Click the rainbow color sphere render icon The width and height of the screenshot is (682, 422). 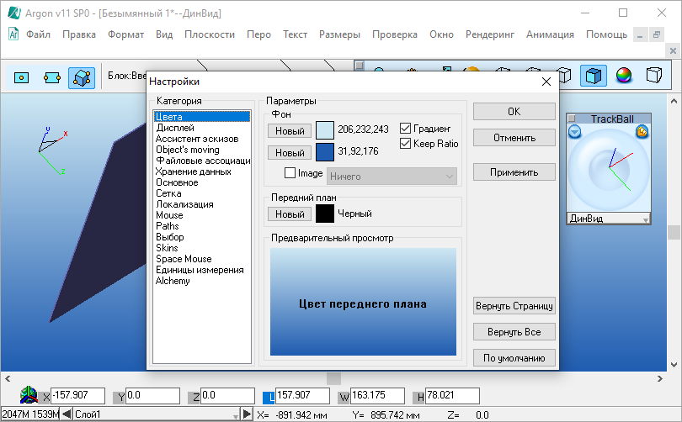click(624, 76)
